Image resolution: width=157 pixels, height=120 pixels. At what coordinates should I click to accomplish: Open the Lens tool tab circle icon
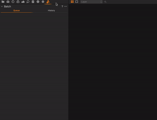click(13, 2)
